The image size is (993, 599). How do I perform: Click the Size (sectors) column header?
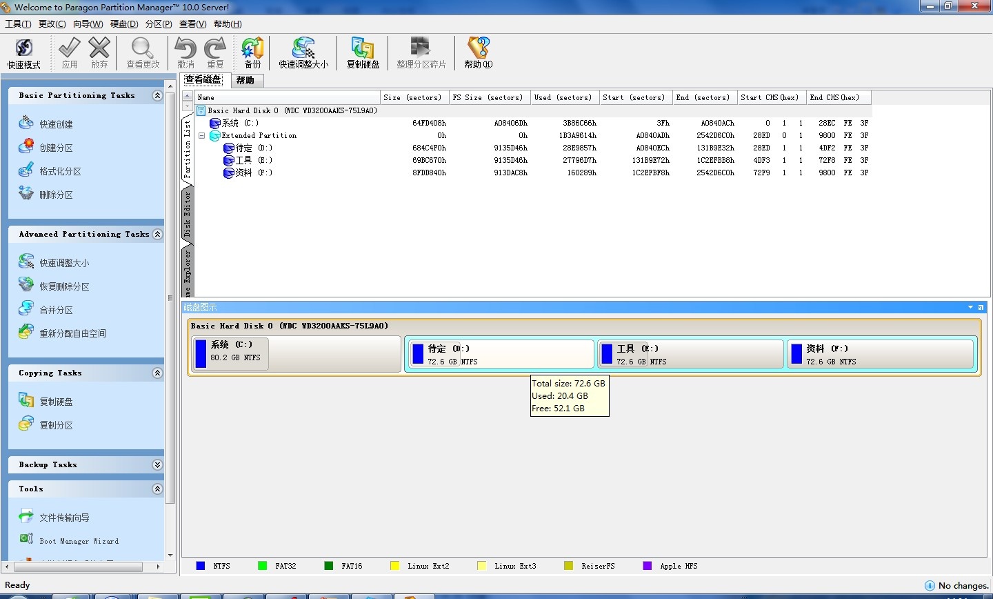click(412, 97)
